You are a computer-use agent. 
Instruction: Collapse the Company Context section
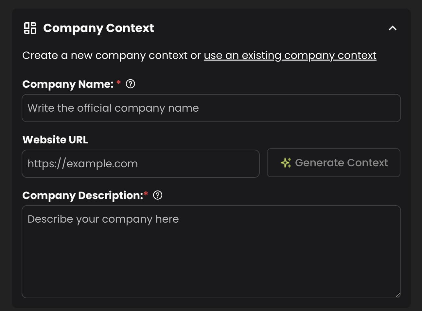pos(393,28)
